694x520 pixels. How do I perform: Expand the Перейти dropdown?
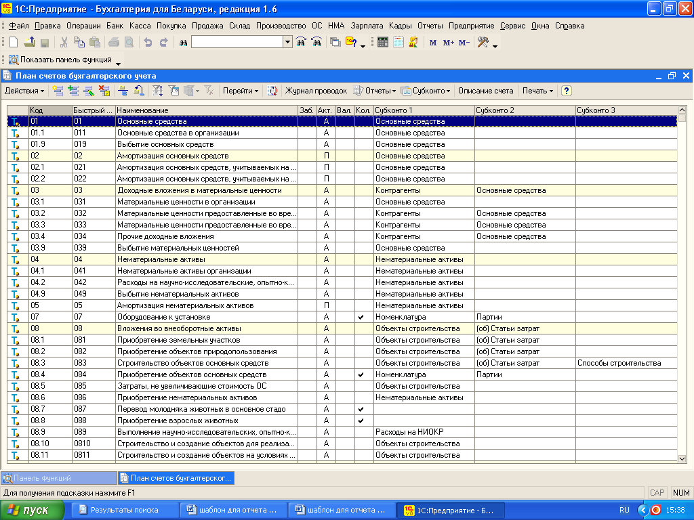tap(241, 91)
